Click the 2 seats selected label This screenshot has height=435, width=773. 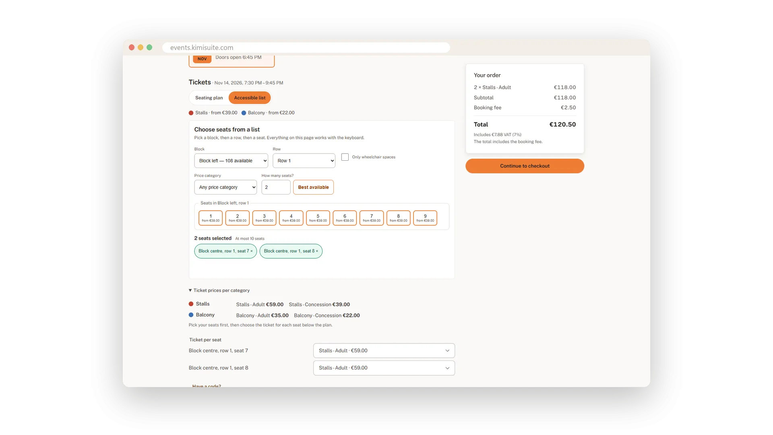click(213, 238)
